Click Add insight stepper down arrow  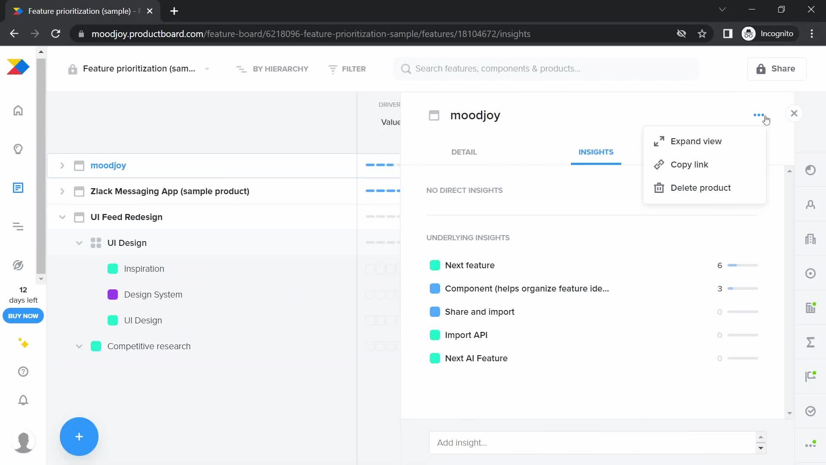[761, 448]
